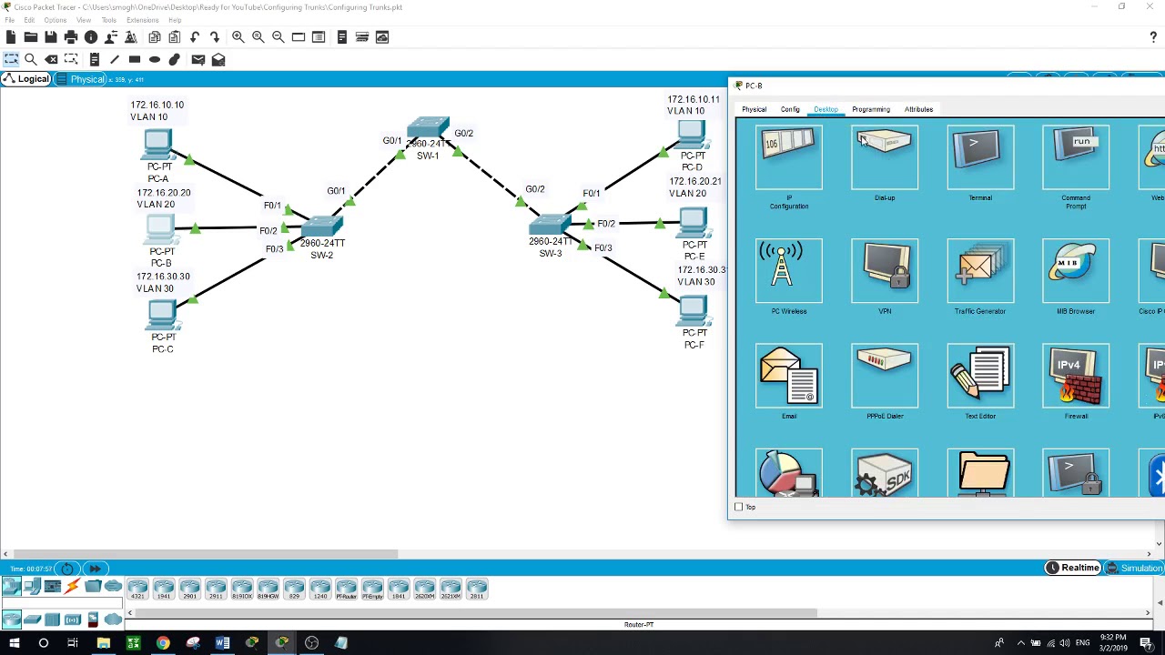Image resolution: width=1165 pixels, height=655 pixels.
Task: Open the MIB Browser app
Action: coord(1076,270)
